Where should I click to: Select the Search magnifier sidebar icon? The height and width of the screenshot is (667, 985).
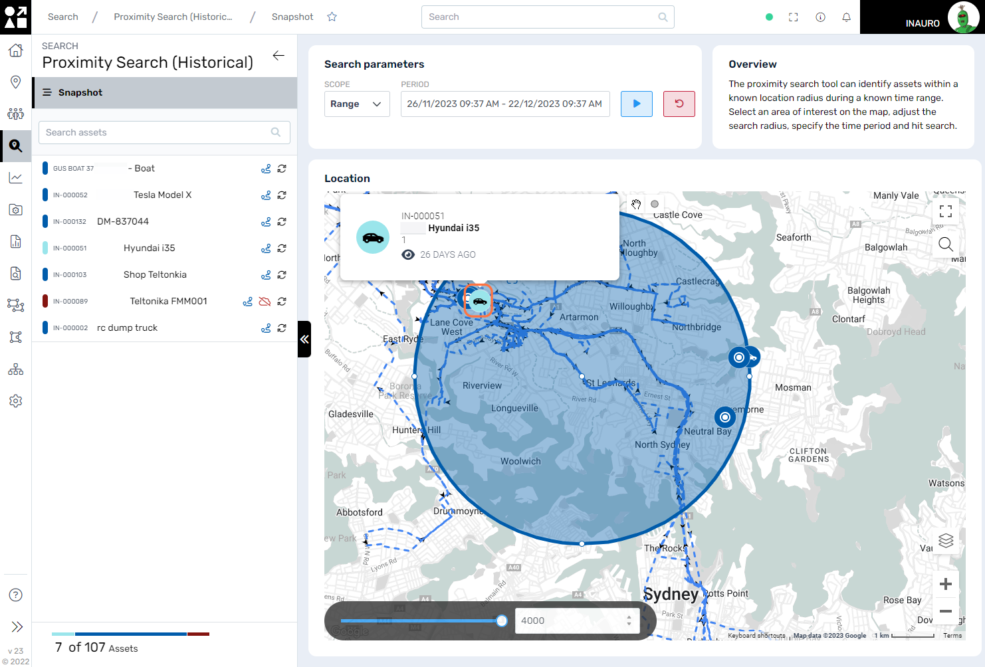(15, 146)
